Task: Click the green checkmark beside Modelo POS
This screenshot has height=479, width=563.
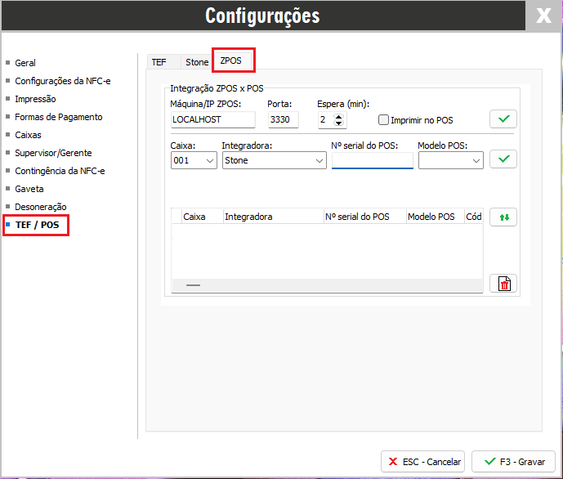Action: 503,159
